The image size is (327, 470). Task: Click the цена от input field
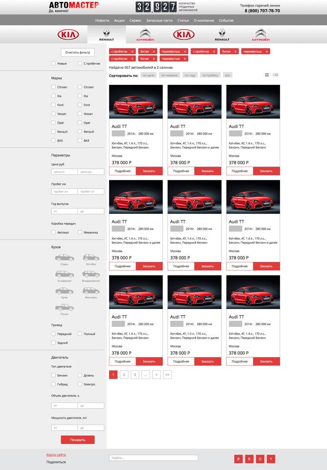(64, 172)
